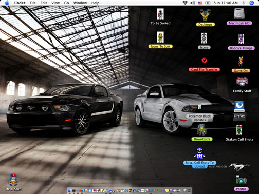Open the Finder menu
Image resolution: width=259 pixels, height=194 pixels.
(x=19, y=3)
